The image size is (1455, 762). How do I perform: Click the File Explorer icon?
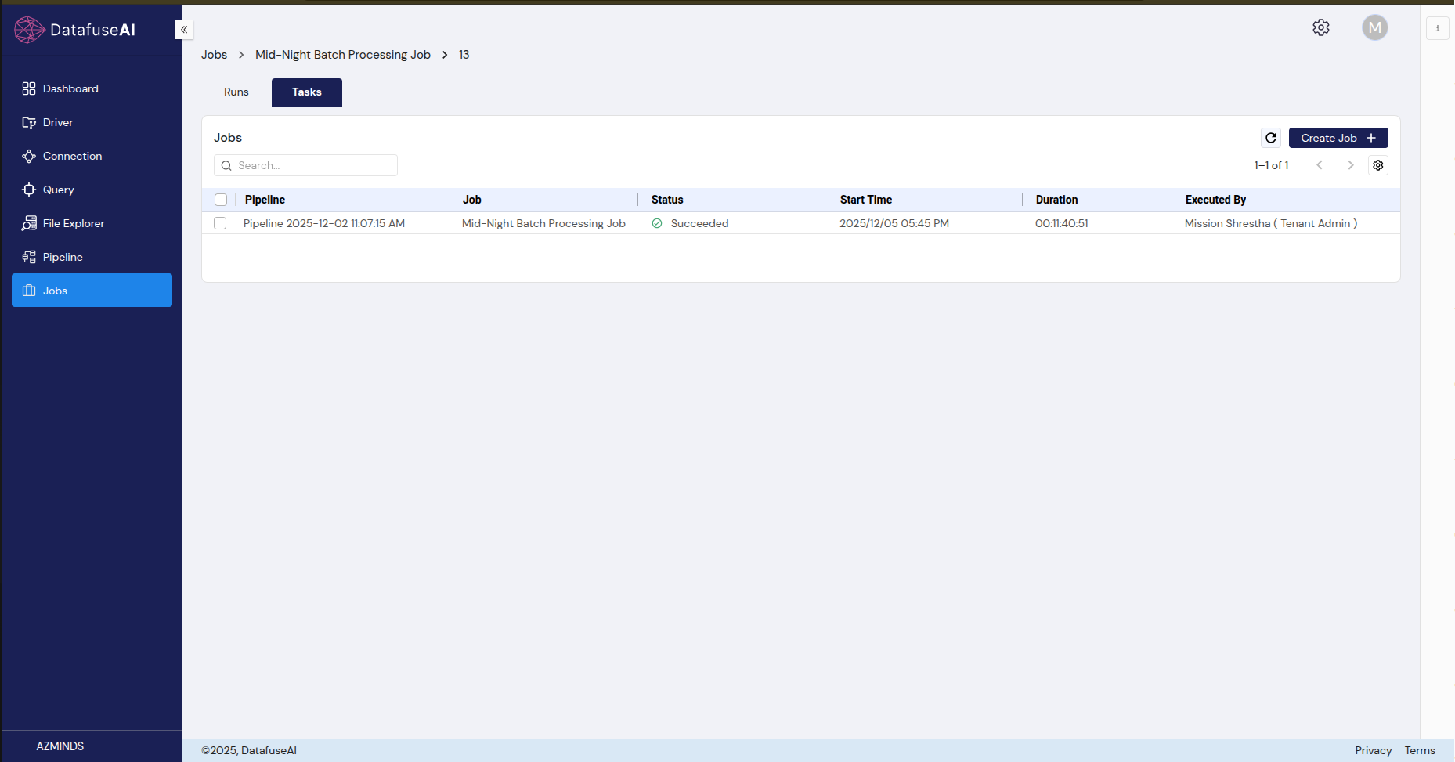coord(29,223)
